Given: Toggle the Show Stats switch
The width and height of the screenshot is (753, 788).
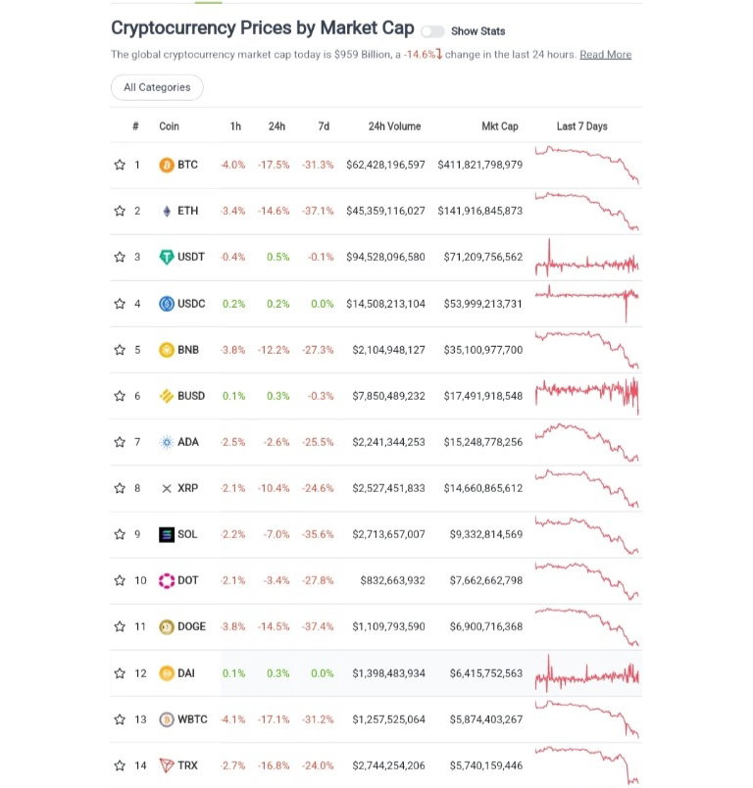Looking at the screenshot, I should pyautogui.click(x=432, y=31).
